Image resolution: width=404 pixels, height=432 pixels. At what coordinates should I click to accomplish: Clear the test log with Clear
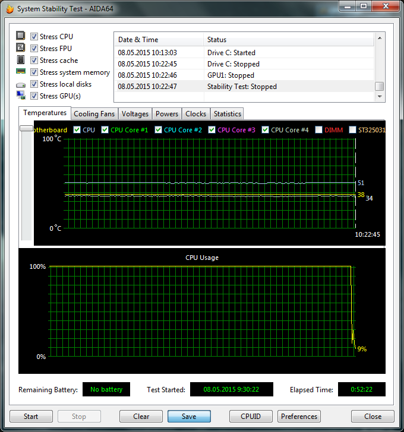click(141, 417)
